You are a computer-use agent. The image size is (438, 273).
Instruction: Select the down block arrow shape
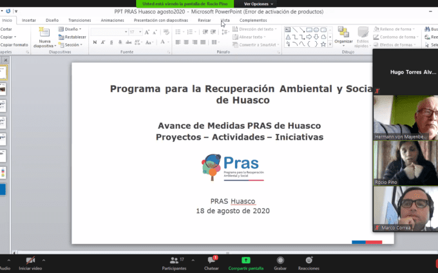click(x=316, y=37)
